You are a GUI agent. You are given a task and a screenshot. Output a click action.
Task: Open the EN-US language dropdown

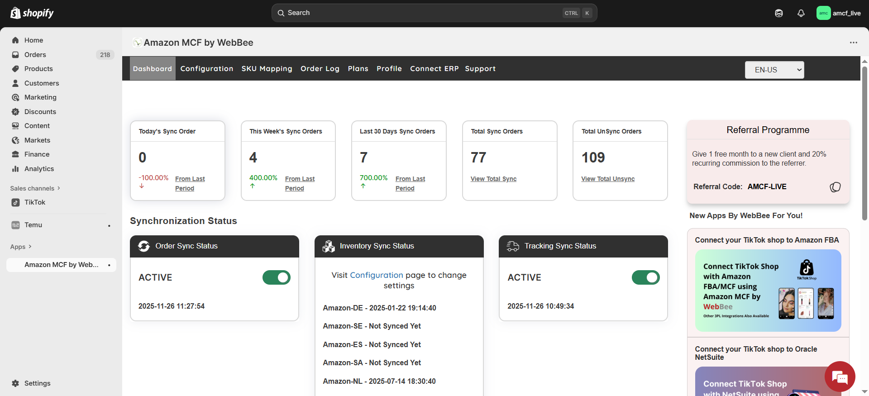[774, 70]
